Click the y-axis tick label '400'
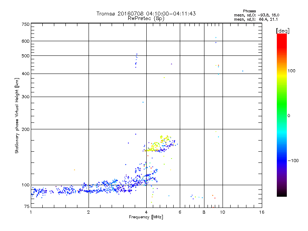This screenshot has width=308, height=231. [25, 74]
